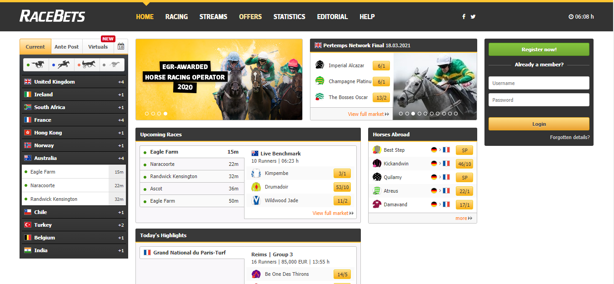The height and width of the screenshot is (284, 614).
Task: Open the RaceBets Twitter icon
Action: 473,17
